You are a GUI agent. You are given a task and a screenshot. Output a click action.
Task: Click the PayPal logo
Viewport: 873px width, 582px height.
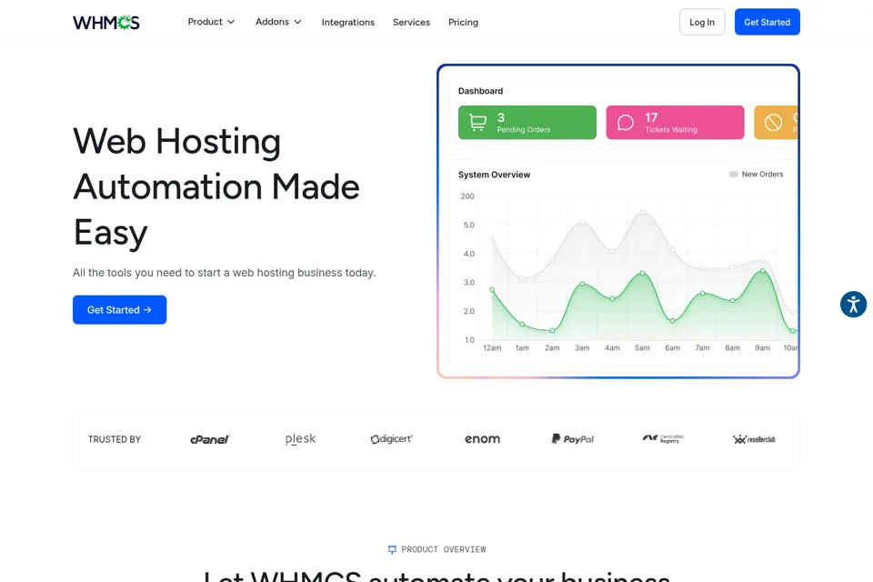click(572, 439)
